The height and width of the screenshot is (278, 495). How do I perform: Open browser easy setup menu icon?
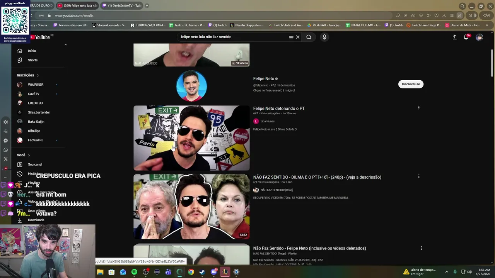pos(452,15)
